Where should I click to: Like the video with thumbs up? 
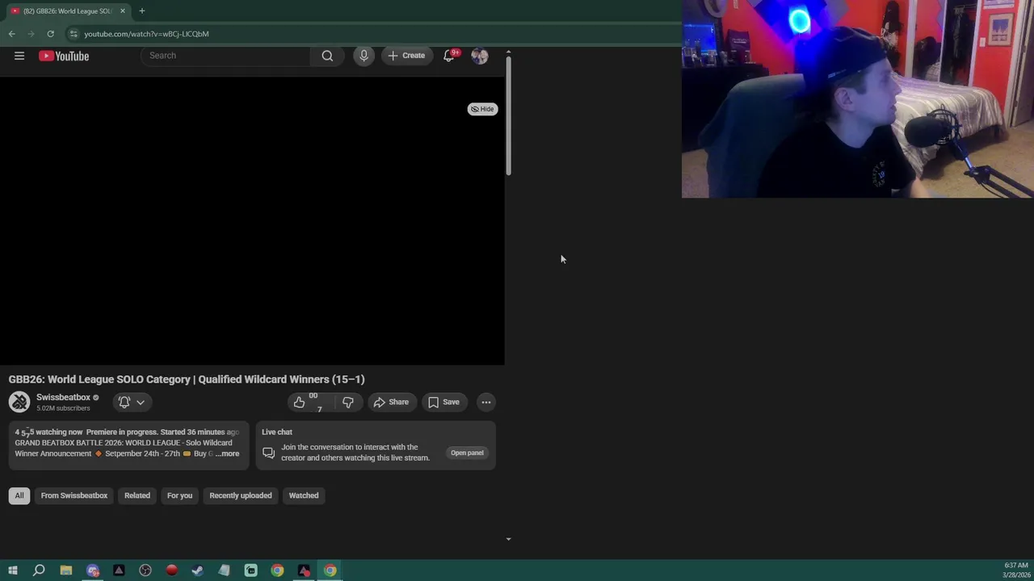[x=311, y=402]
